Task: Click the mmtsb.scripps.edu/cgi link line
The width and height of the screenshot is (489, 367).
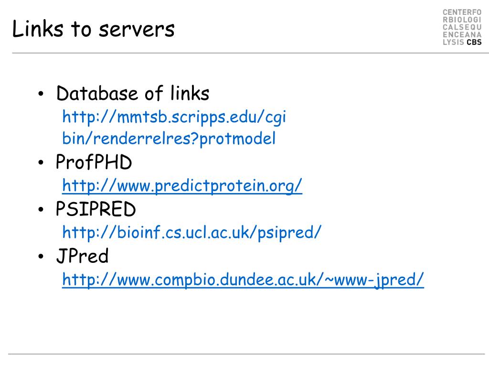Action: tap(174, 118)
